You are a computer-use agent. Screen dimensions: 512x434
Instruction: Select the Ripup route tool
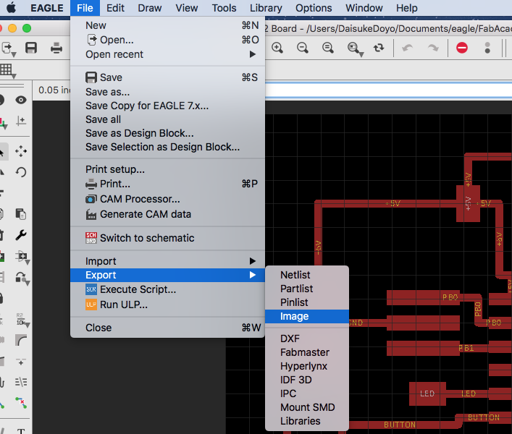pyautogui.click(x=21, y=403)
